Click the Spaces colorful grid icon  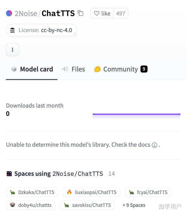pos(9,174)
